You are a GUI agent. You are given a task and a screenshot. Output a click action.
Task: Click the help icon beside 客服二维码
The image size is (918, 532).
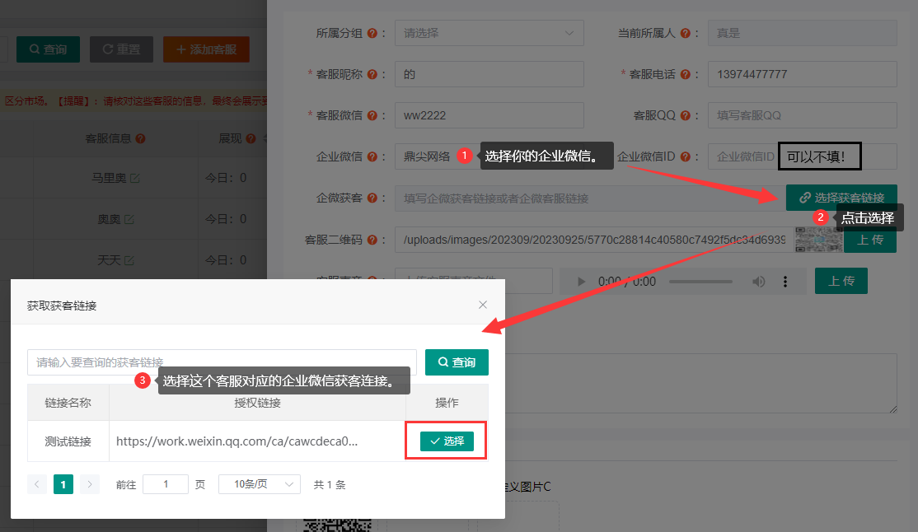point(372,240)
